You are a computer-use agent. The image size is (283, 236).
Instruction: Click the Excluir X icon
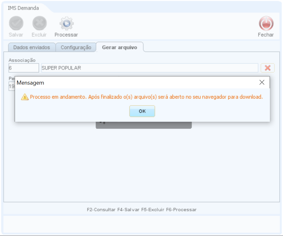39,23
